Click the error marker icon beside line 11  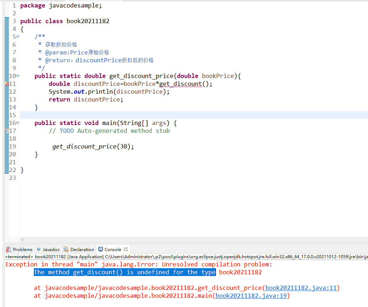pos(6,83)
